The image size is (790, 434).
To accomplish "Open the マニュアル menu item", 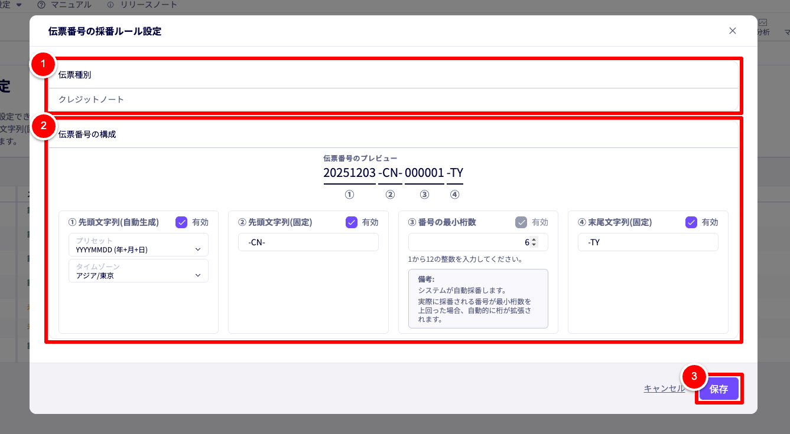I will 70,5.
